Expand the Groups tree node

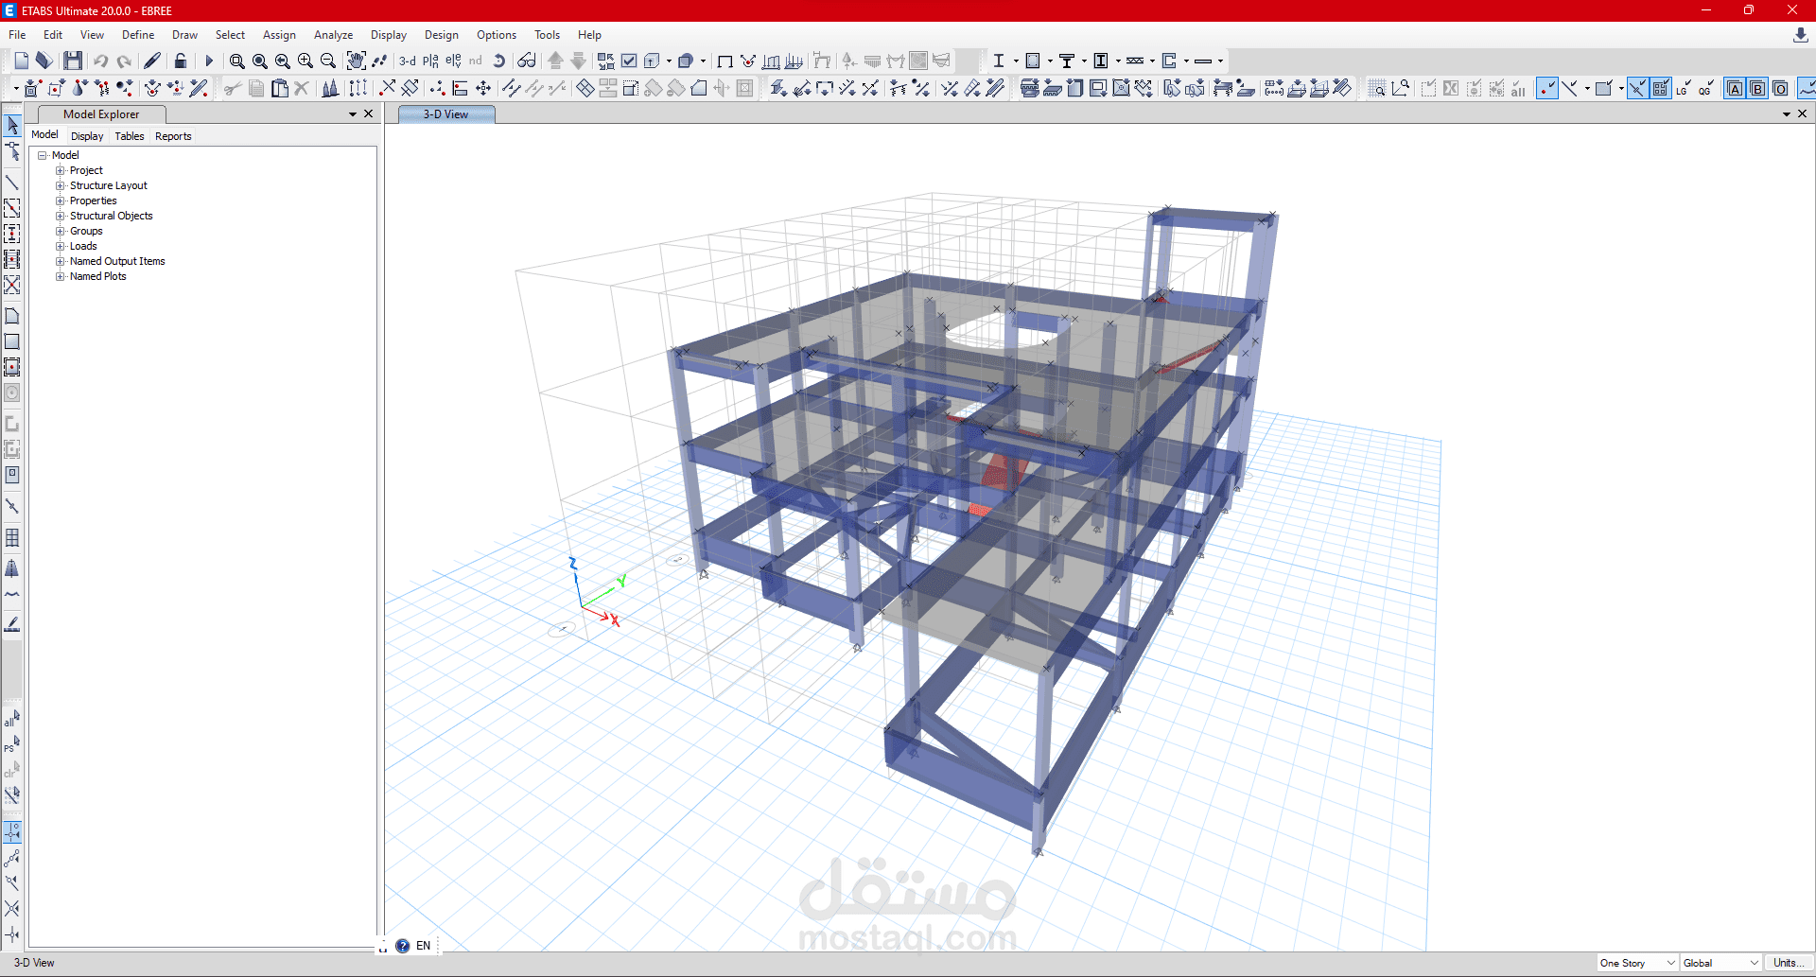click(x=61, y=231)
